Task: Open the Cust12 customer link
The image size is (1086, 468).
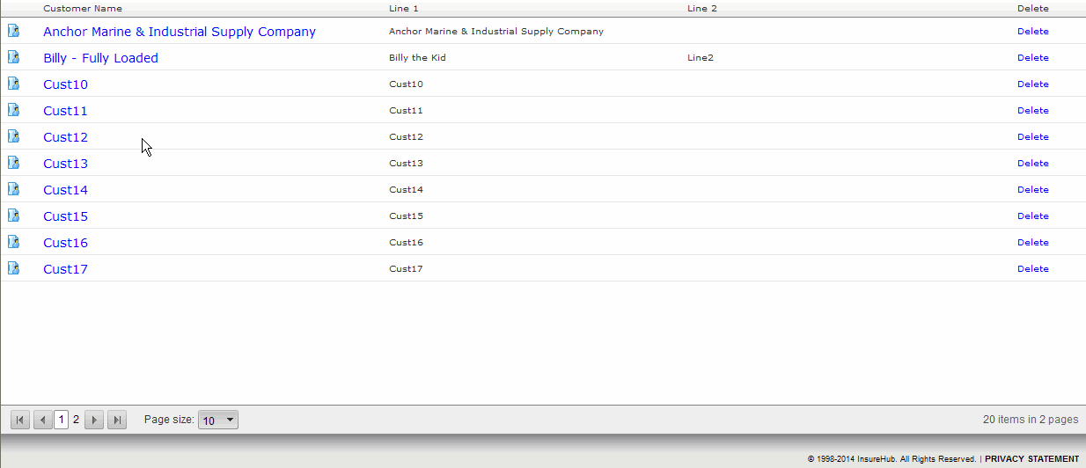Action: 65,137
